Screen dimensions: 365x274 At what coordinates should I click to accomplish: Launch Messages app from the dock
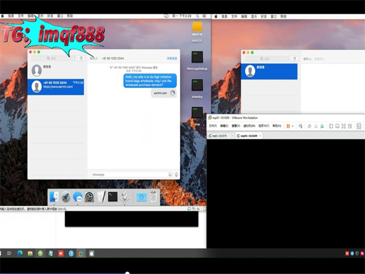[x=78, y=197]
